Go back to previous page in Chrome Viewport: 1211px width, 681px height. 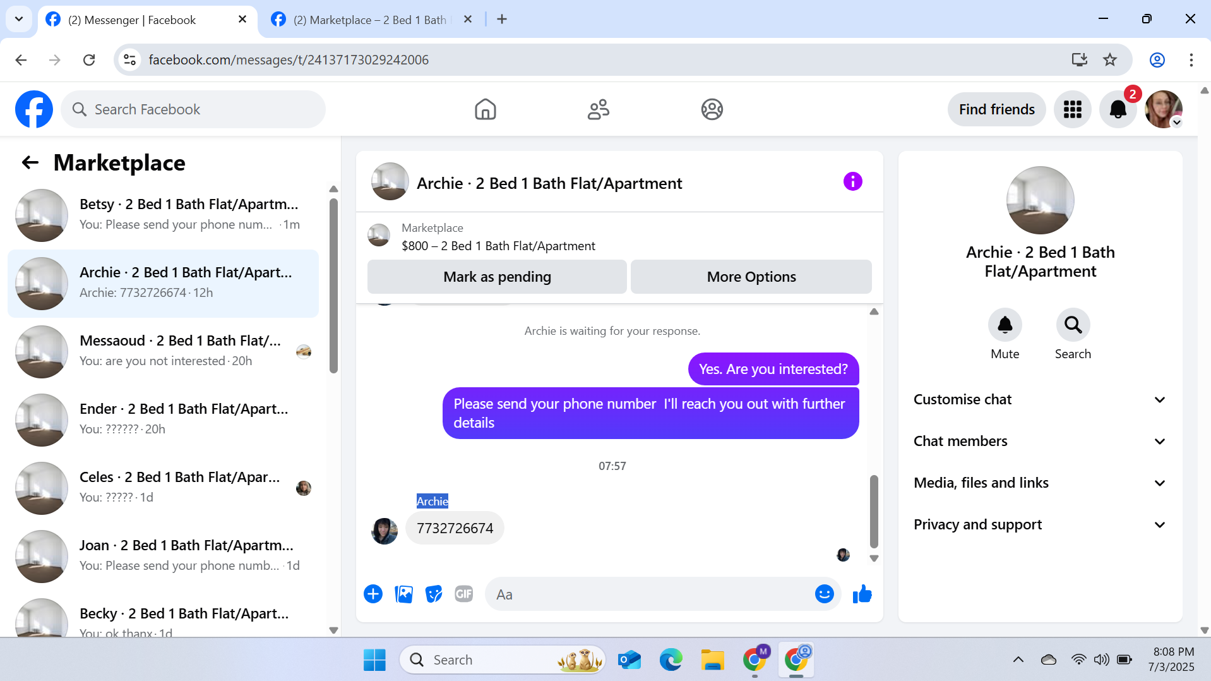[x=21, y=59]
